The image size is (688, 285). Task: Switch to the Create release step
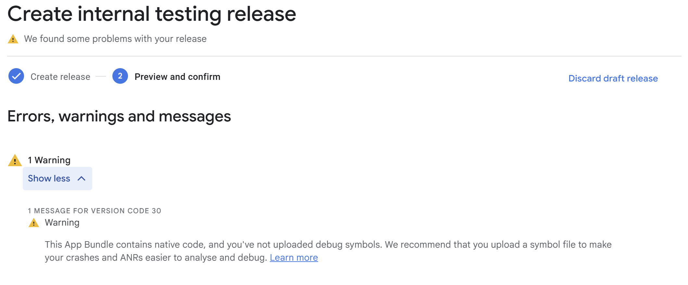click(x=60, y=77)
